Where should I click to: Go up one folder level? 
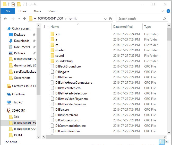point(24,19)
